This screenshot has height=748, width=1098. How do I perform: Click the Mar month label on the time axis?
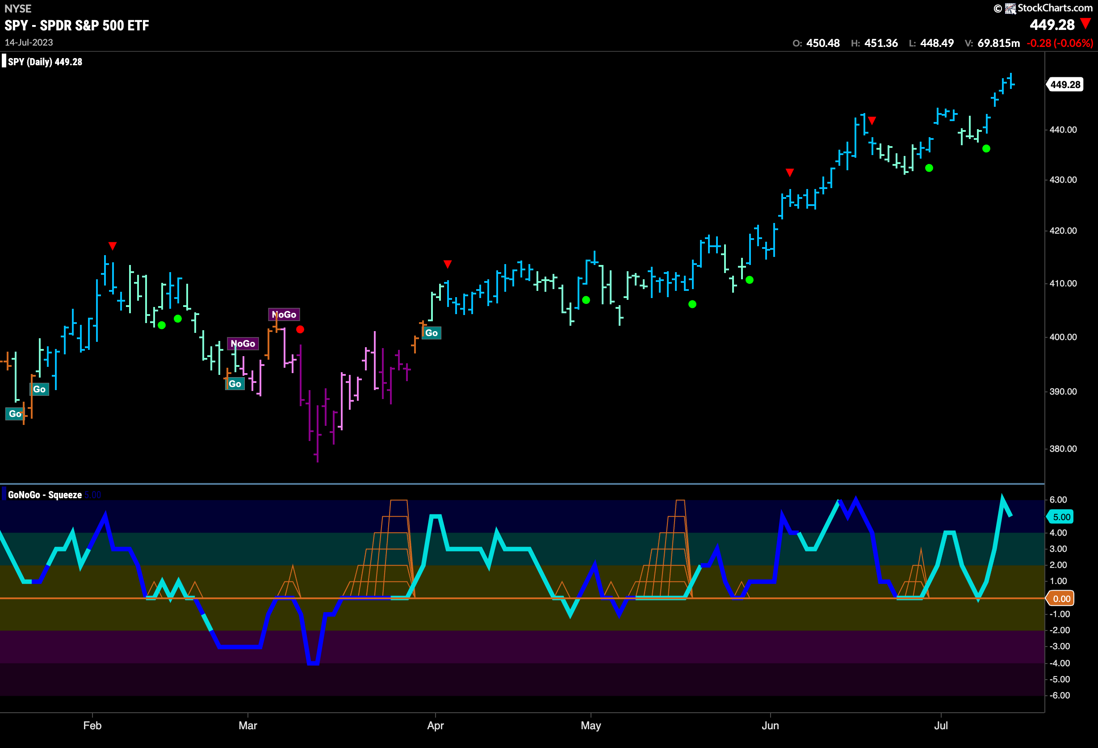[x=248, y=725]
